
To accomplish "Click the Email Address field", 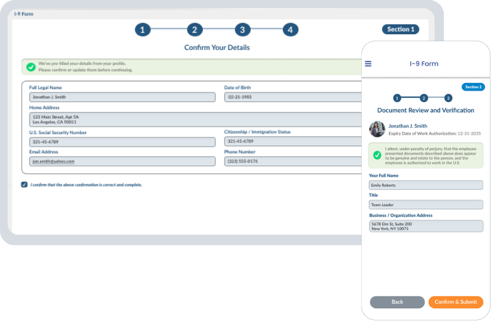I will [123, 161].
